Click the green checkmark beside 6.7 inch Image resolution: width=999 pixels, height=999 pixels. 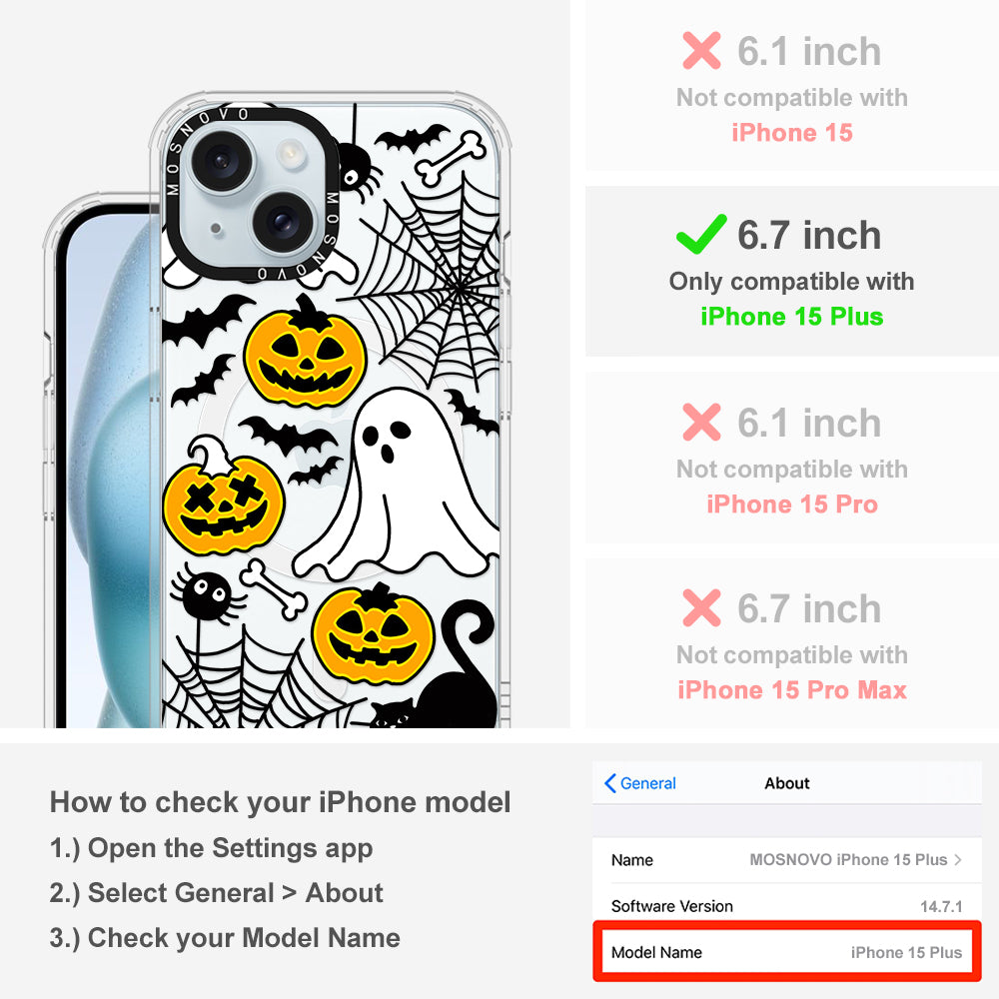[x=701, y=234]
